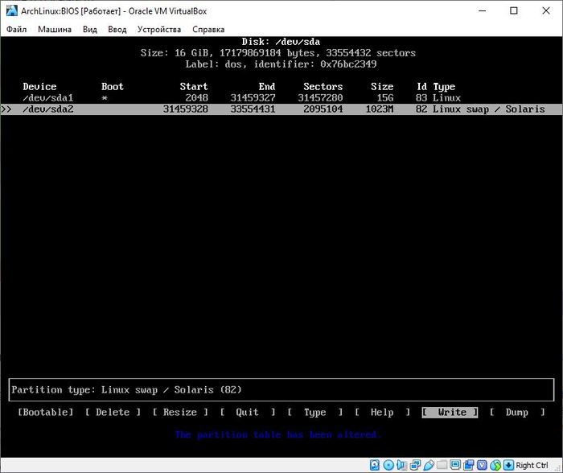Select the Quit option in cfdisk

coord(247,413)
